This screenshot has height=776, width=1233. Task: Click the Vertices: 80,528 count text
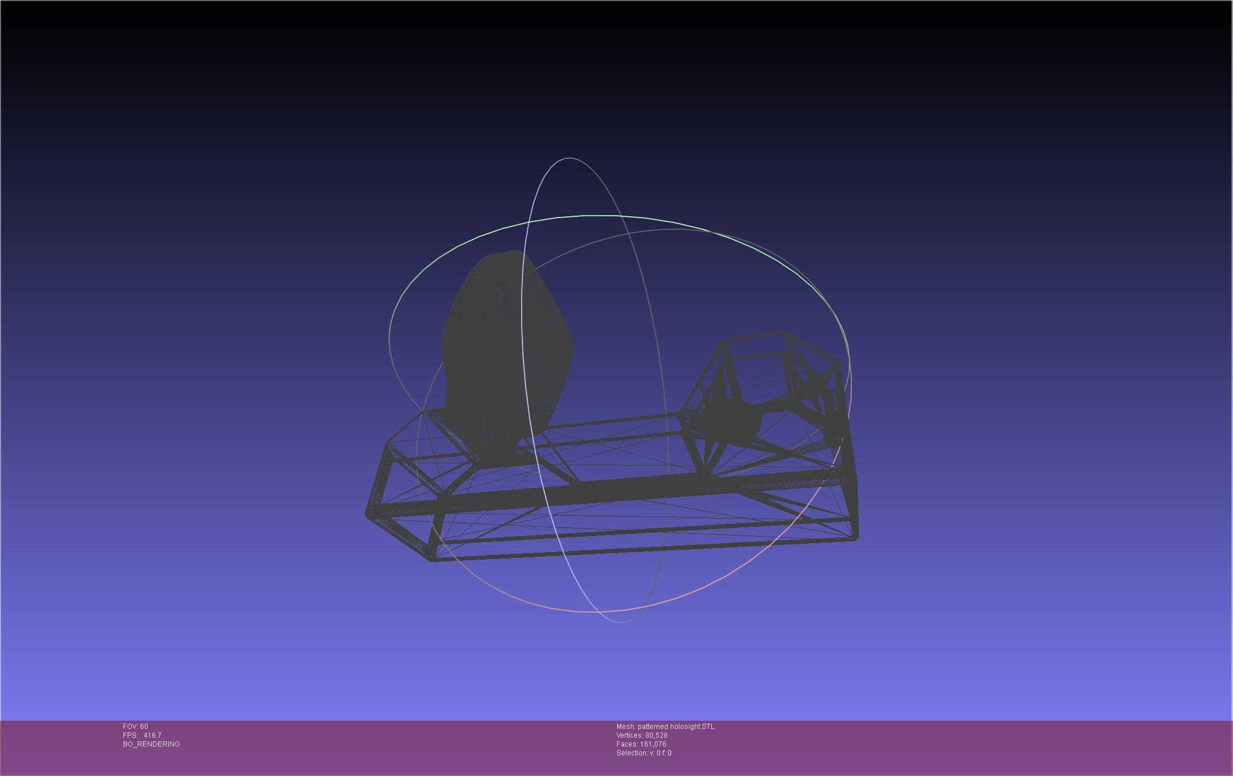coord(642,735)
